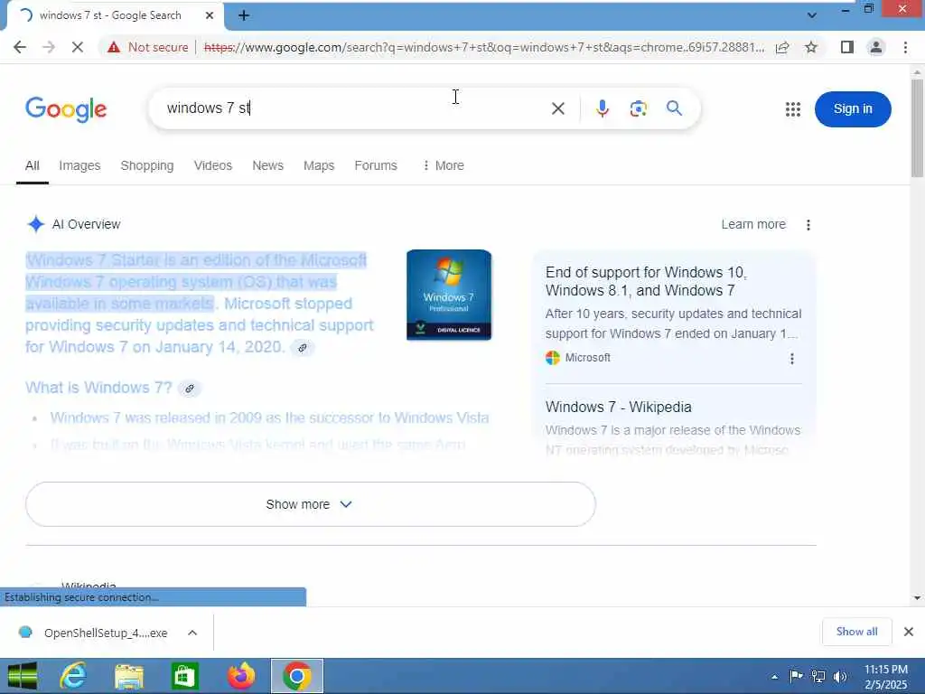Click the forward navigation arrow
The height and width of the screenshot is (694, 925).
click(49, 47)
